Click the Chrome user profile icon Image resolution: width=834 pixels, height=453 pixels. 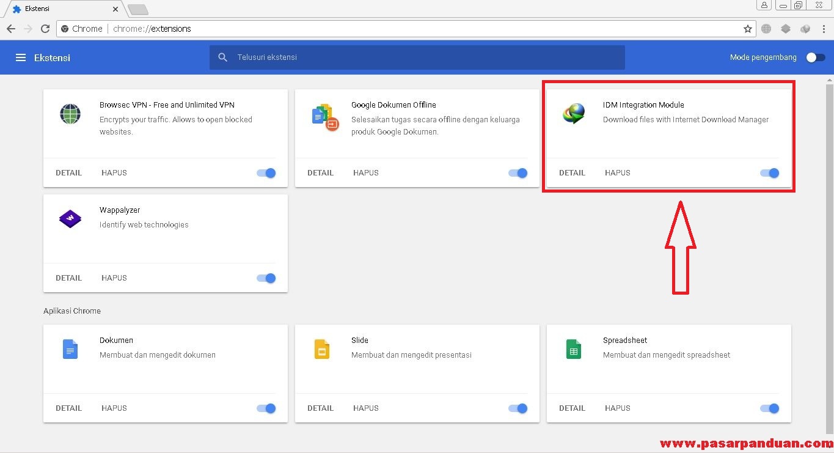(x=764, y=6)
